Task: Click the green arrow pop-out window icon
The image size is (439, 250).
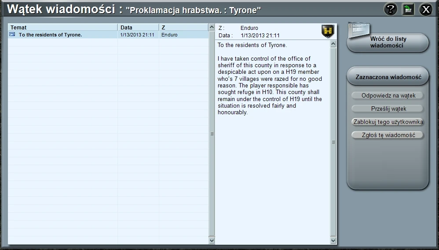Action: coord(408,9)
